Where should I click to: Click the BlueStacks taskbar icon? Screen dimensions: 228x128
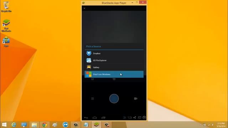point(97,125)
